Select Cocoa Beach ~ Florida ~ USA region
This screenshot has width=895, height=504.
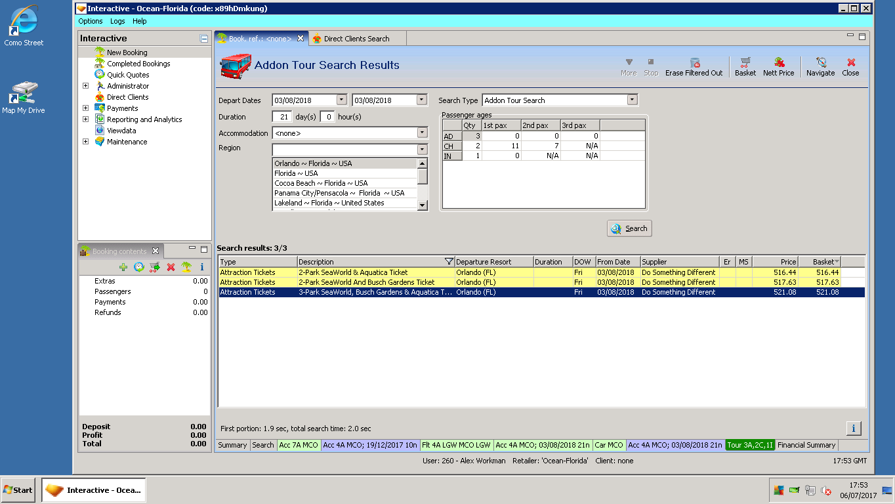321,183
